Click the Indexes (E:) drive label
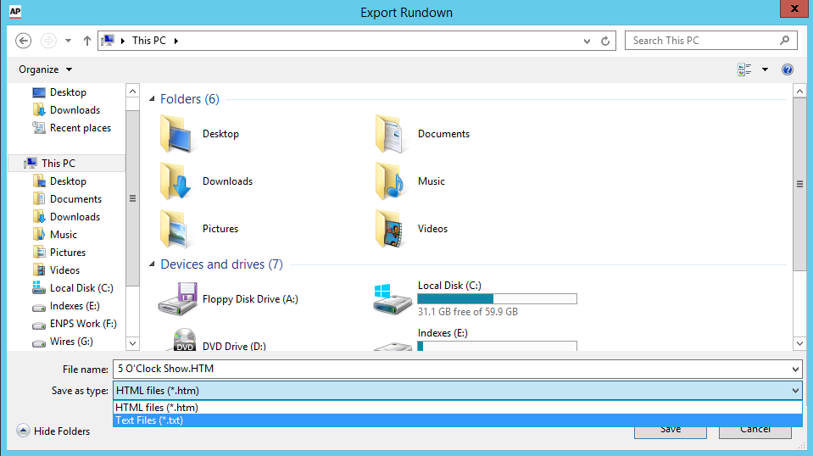Screen dimensions: 813x456 click(443, 333)
